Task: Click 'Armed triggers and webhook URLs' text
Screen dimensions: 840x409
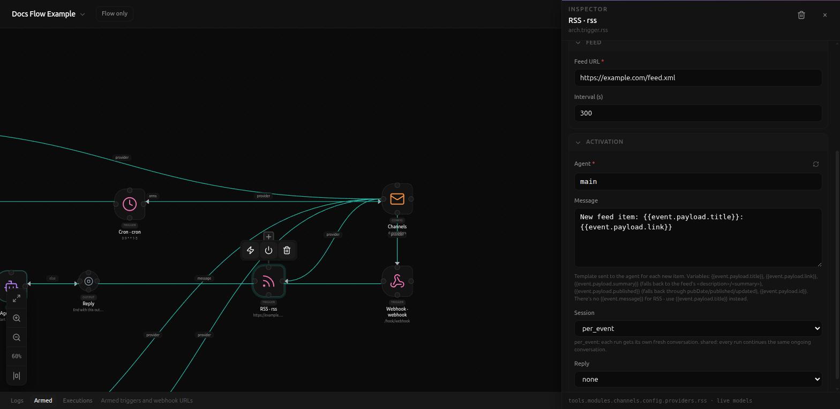Action: click(x=147, y=400)
